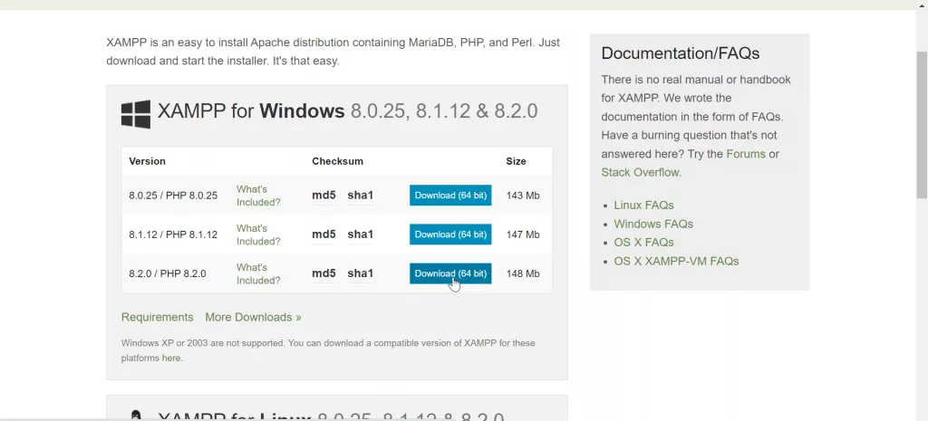Open the Stack Overflow link
Screen dimensions: 928x421
click(x=641, y=173)
